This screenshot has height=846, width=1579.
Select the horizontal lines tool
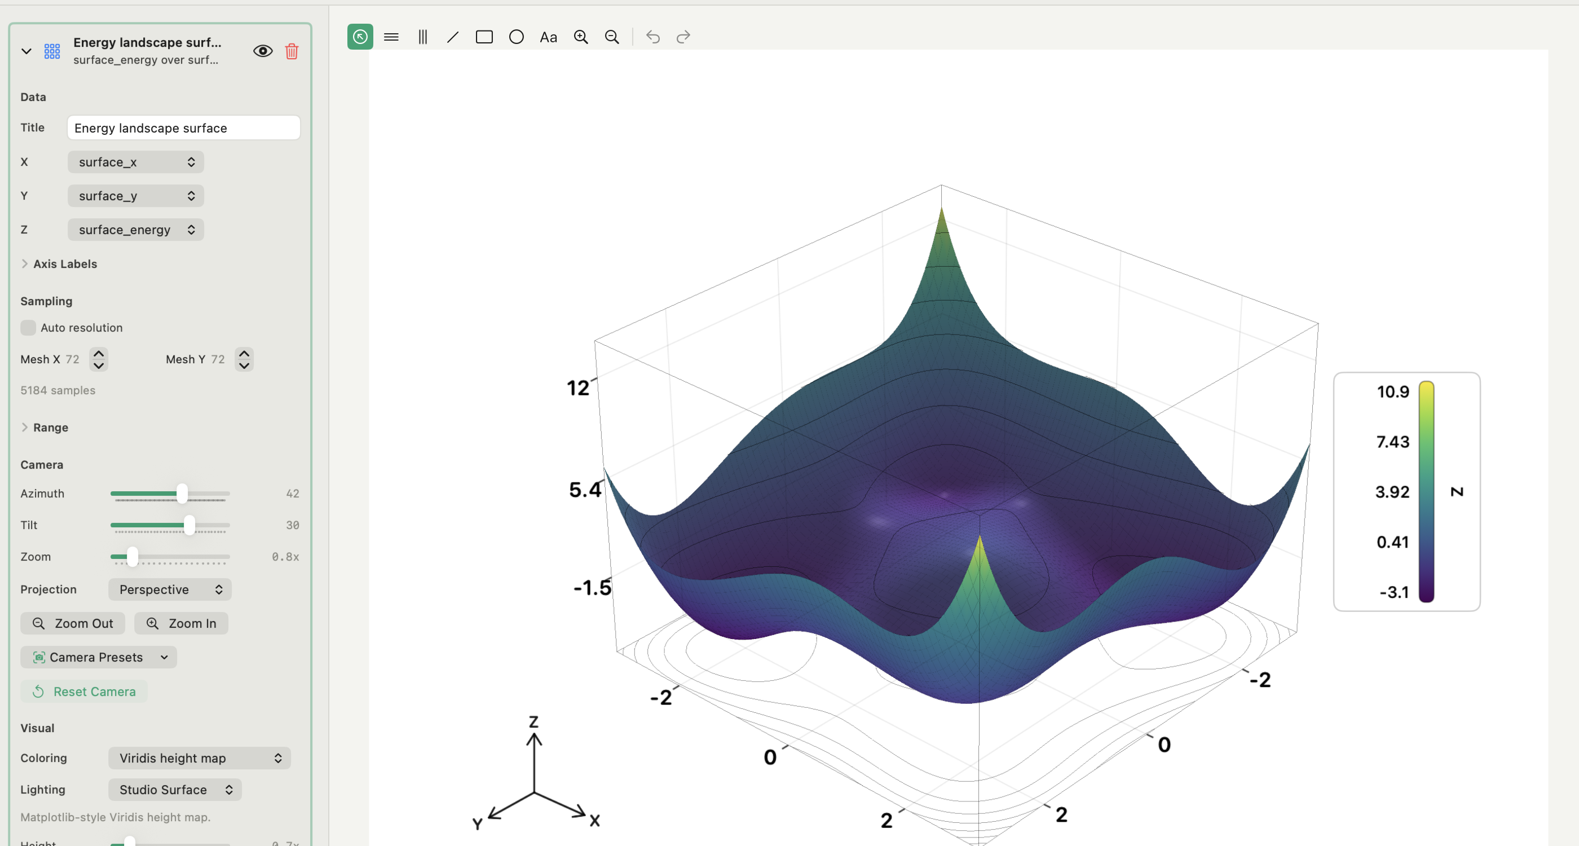tap(391, 37)
